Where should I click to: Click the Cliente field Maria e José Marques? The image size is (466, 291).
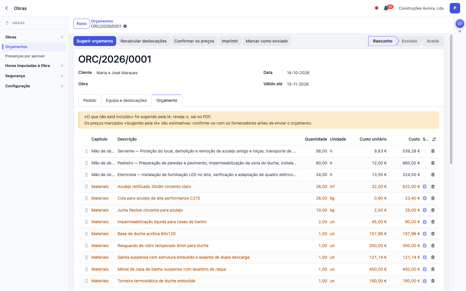117,73
